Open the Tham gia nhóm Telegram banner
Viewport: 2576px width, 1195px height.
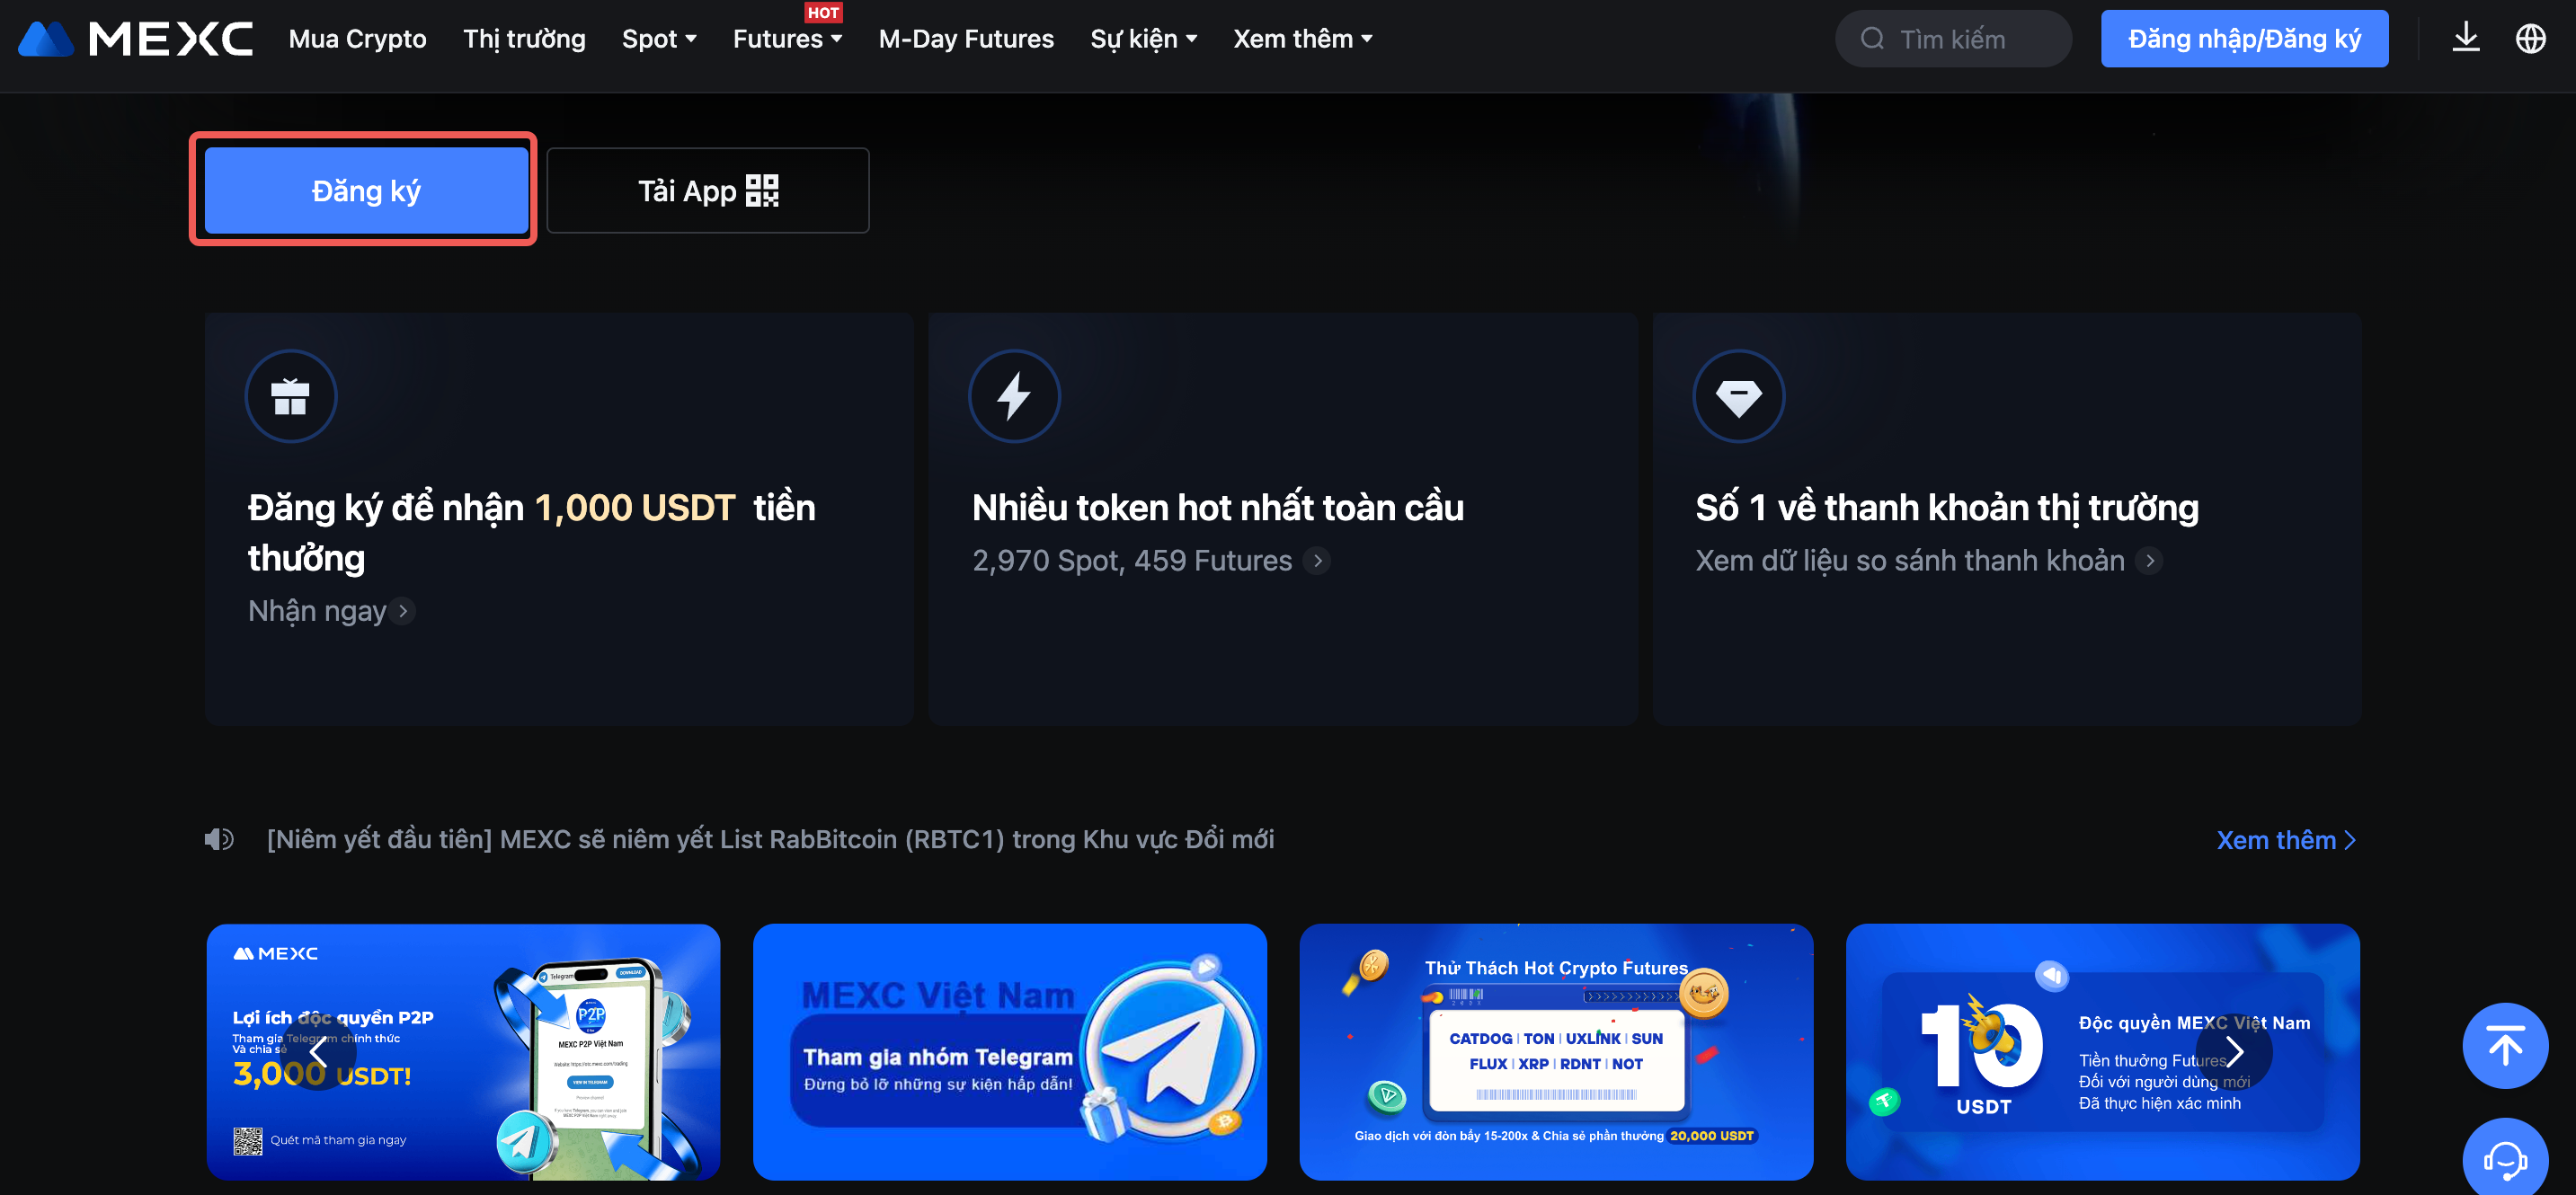1009,1051
